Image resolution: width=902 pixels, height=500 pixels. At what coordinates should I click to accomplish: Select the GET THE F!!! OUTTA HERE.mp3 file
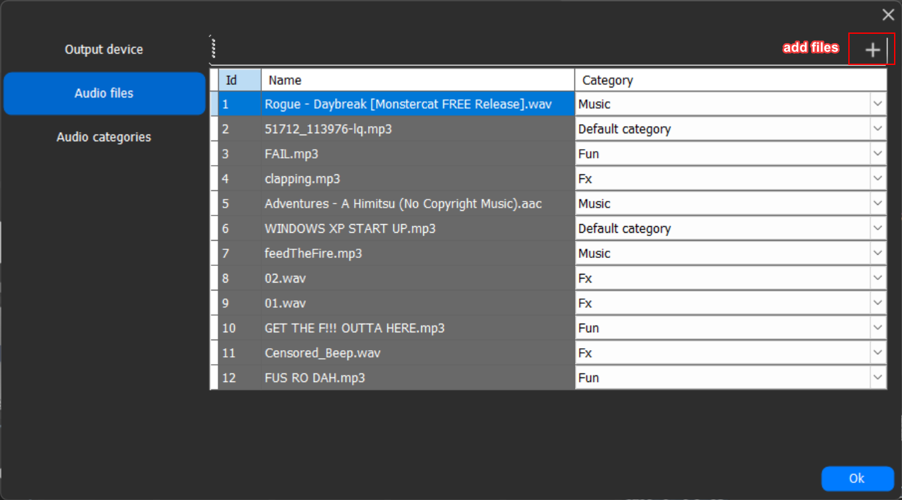418,328
